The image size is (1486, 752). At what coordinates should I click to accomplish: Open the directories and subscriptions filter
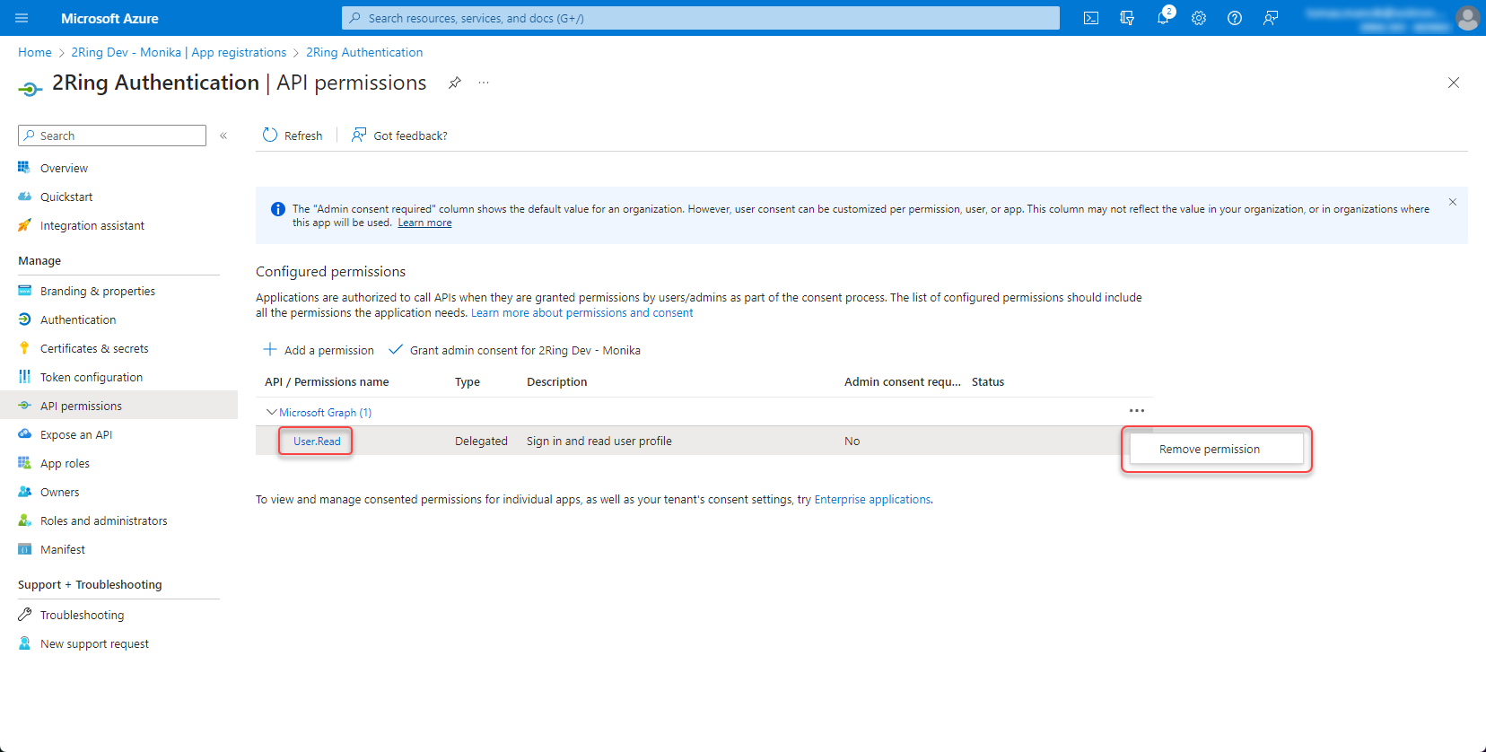[1127, 18]
